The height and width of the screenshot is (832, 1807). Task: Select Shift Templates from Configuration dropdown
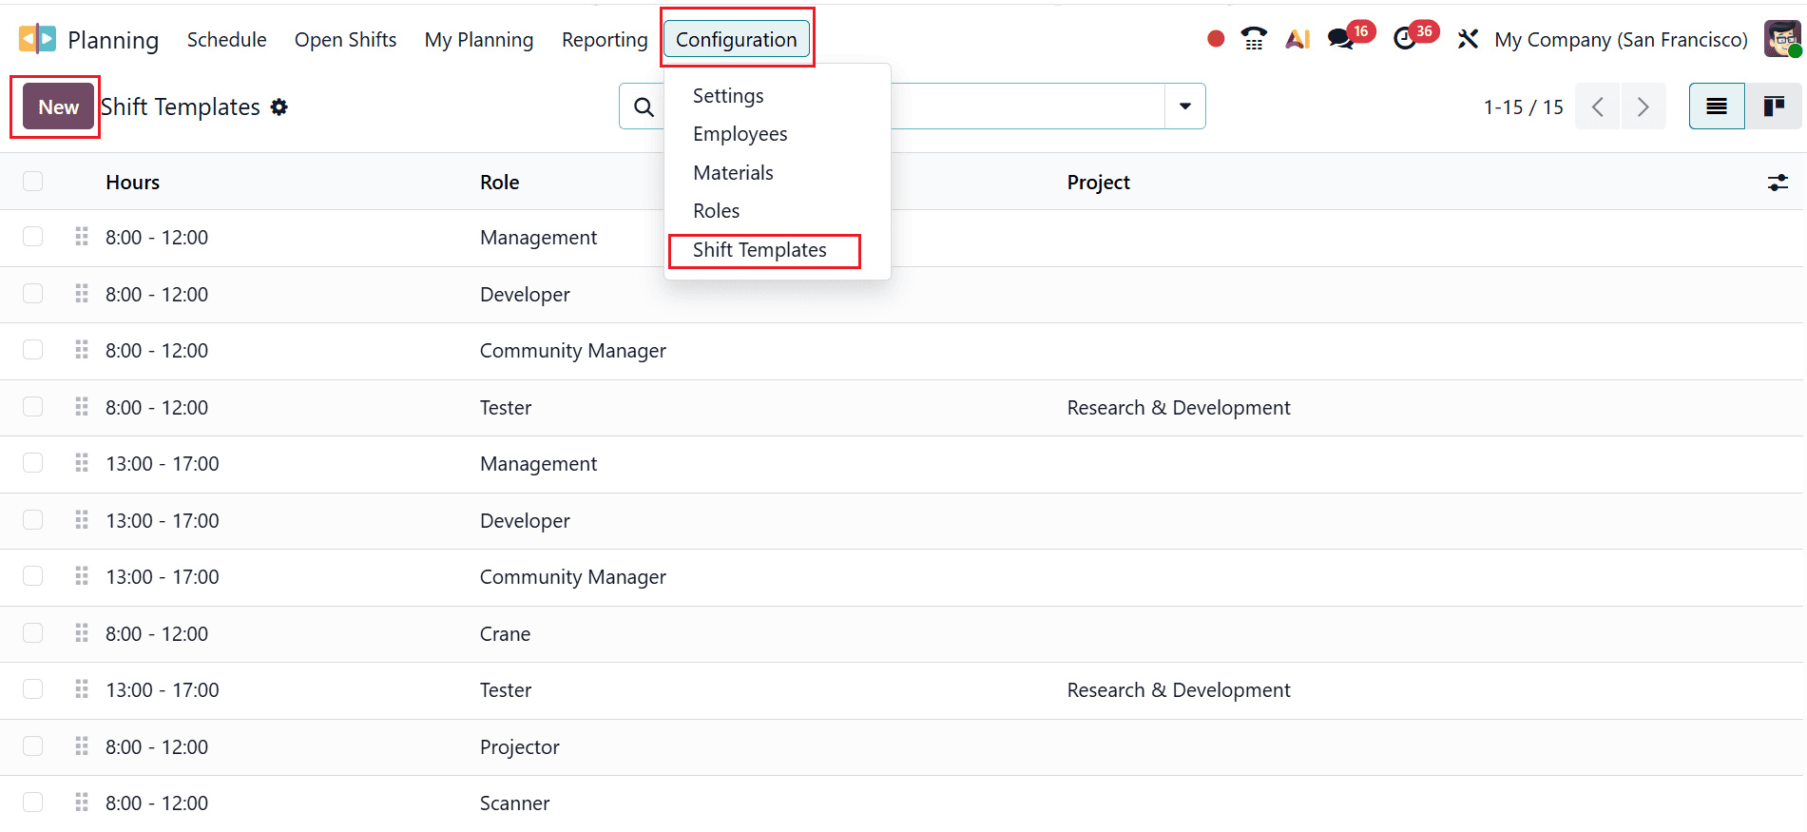tap(759, 250)
